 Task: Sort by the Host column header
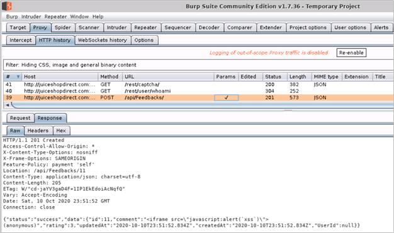point(60,77)
